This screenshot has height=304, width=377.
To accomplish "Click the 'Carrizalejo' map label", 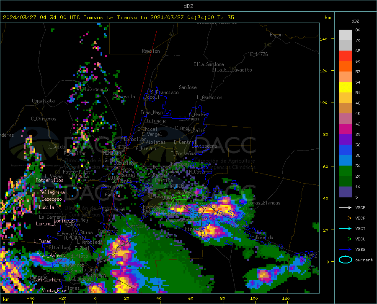I will tap(48, 280).
